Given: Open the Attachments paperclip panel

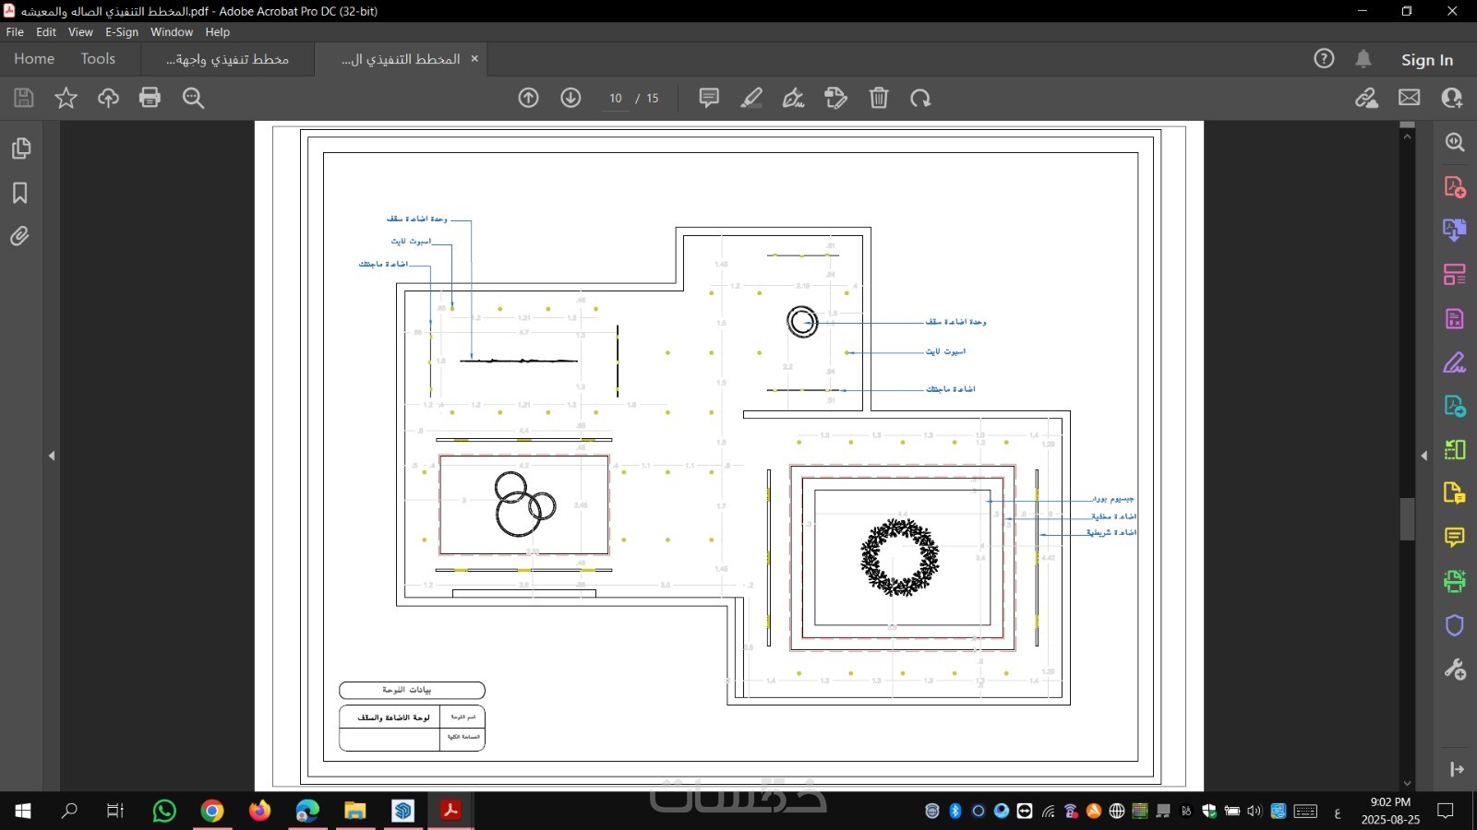Looking at the screenshot, I should click(20, 236).
